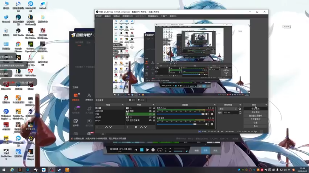This screenshot has height=173, width=309.
Task: Click 桌面音频 volume slider
Action: [x=181, y=124]
